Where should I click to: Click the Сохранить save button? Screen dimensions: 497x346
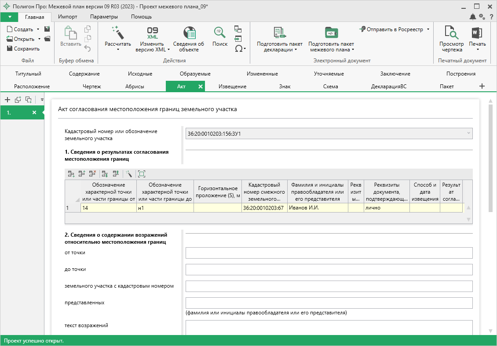click(23, 49)
